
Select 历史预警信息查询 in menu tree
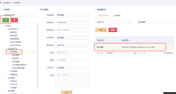pyautogui.click(x=19, y=65)
